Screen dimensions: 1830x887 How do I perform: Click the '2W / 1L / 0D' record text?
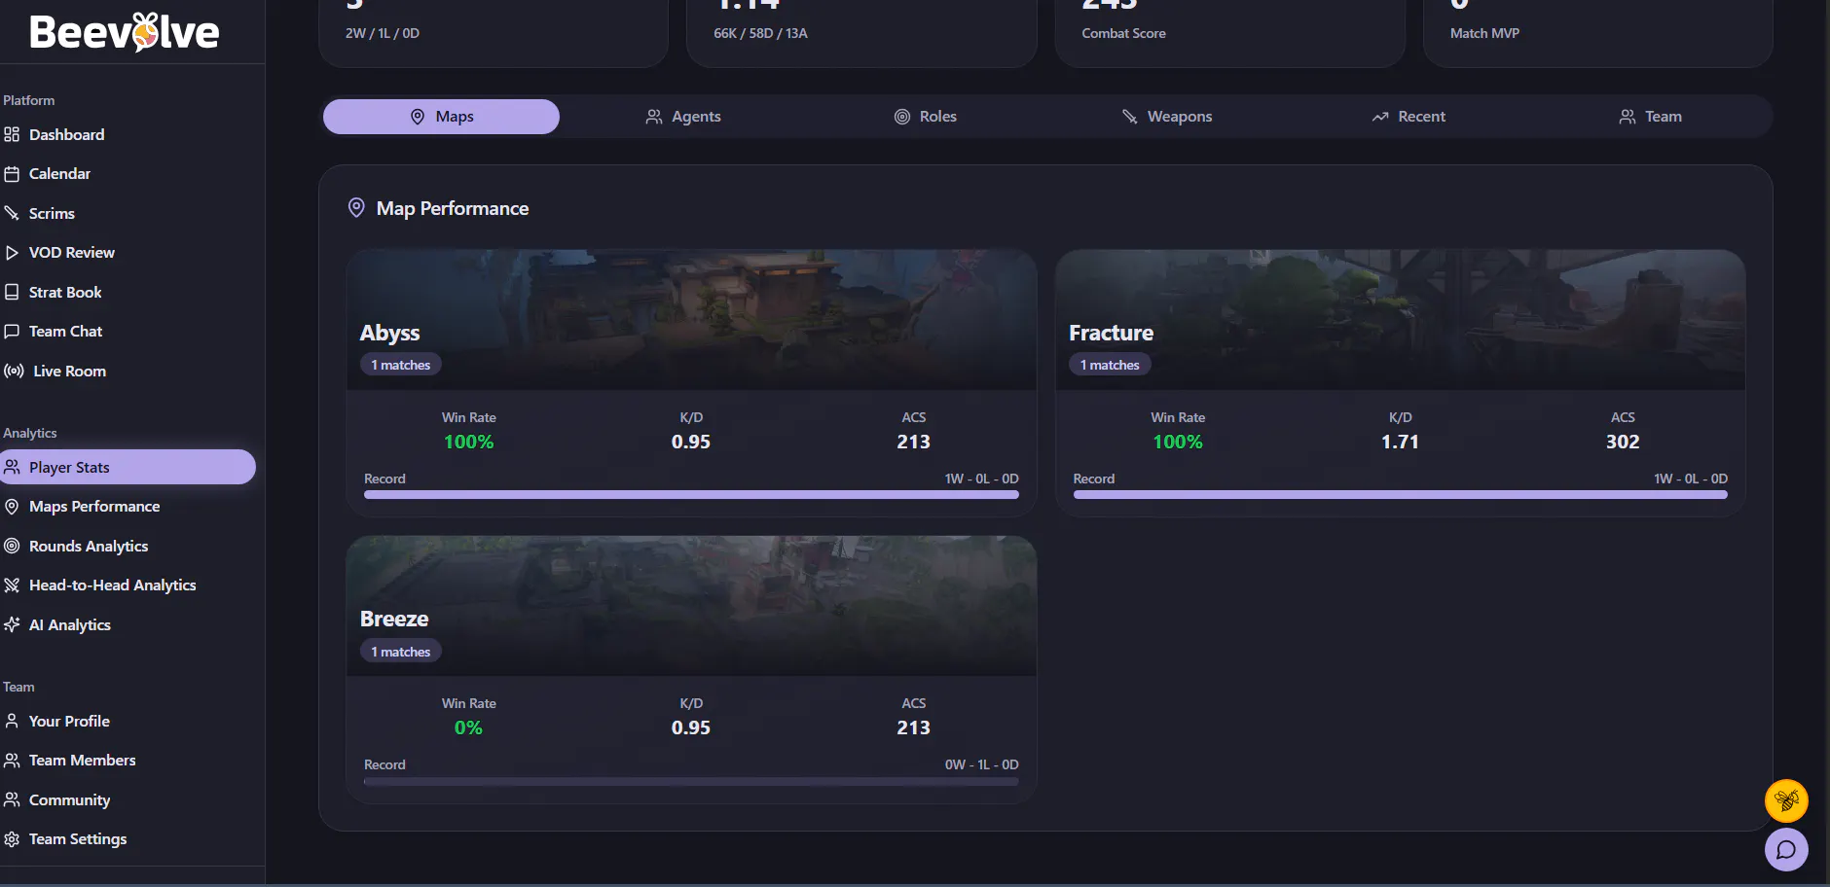click(383, 33)
